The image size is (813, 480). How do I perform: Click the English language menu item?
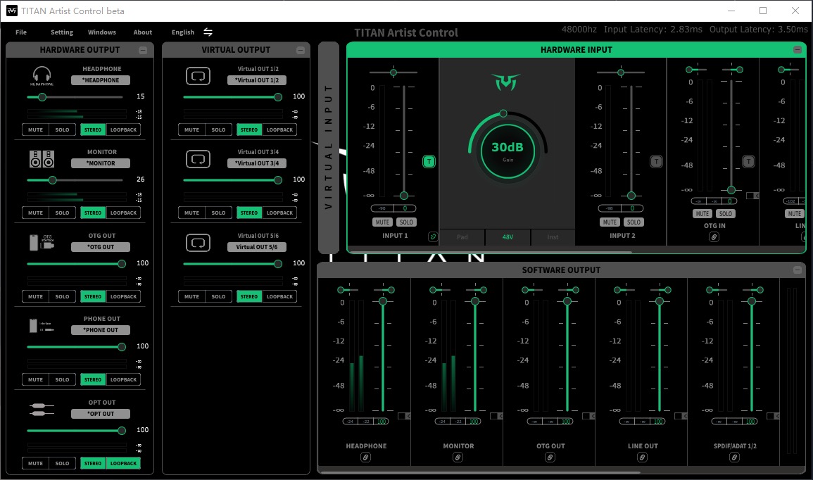point(183,32)
